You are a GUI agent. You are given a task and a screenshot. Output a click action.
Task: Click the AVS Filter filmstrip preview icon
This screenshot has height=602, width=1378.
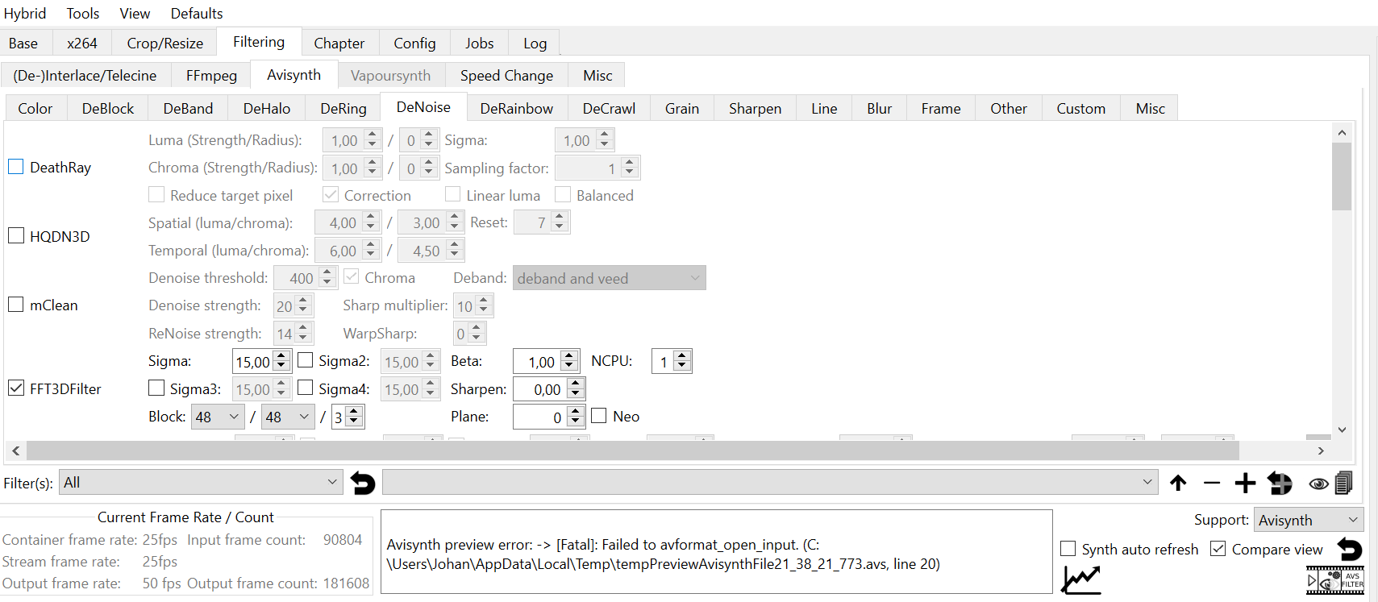tap(1334, 580)
